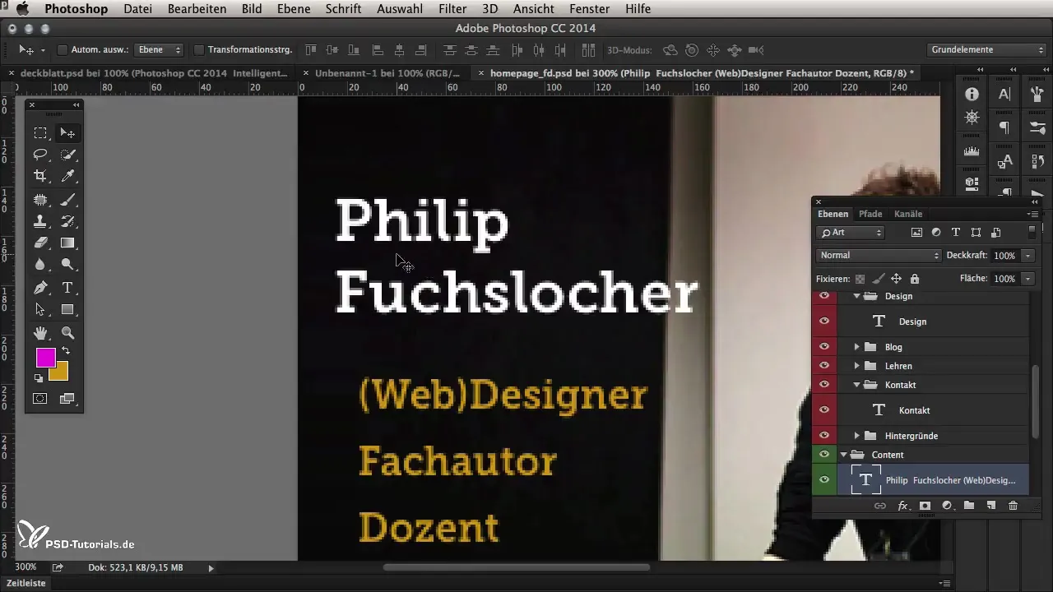Image resolution: width=1053 pixels, height=592 pixels.
Task: Open the Deckkraft opacity dropdown arrow
Action: (x=1028, y=256)
